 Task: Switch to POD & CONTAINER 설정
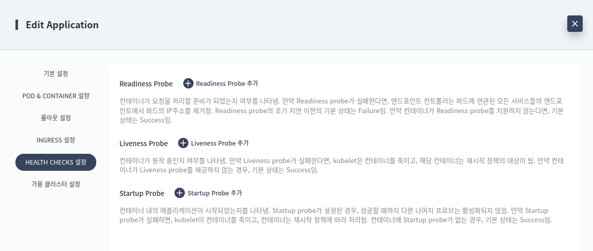[x=56, y=96]
